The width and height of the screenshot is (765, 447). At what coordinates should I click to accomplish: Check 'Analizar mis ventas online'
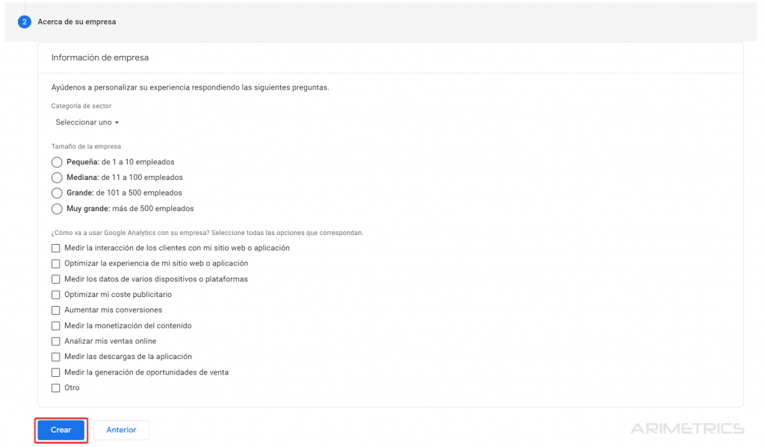coord(55,341)
